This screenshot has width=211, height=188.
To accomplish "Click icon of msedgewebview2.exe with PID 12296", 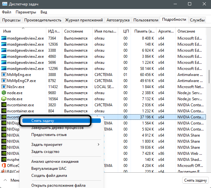I will pyautogui.click(x=4, y=69).
